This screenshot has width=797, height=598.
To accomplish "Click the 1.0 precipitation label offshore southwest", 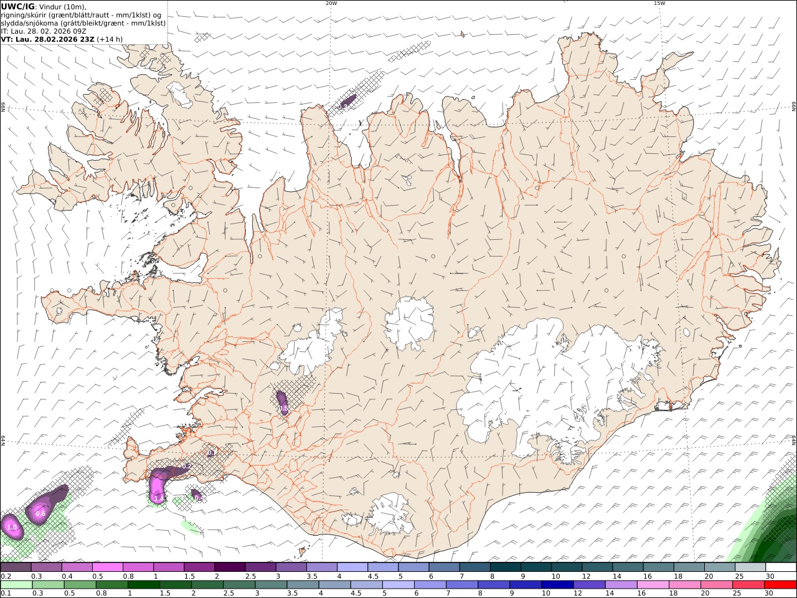I will coord(12,528).
